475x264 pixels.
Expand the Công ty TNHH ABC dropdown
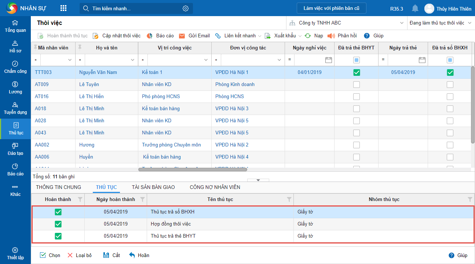pos(402,23)
